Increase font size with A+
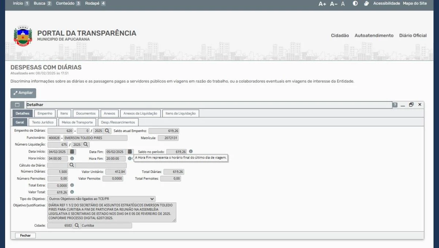The width and height of the screenshot is (439, 248). pos(322,4)
